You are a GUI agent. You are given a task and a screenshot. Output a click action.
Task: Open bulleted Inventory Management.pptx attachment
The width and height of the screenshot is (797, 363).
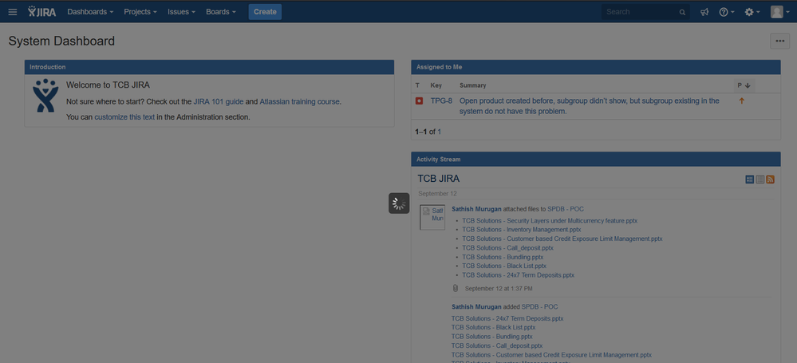pos(522,229)
